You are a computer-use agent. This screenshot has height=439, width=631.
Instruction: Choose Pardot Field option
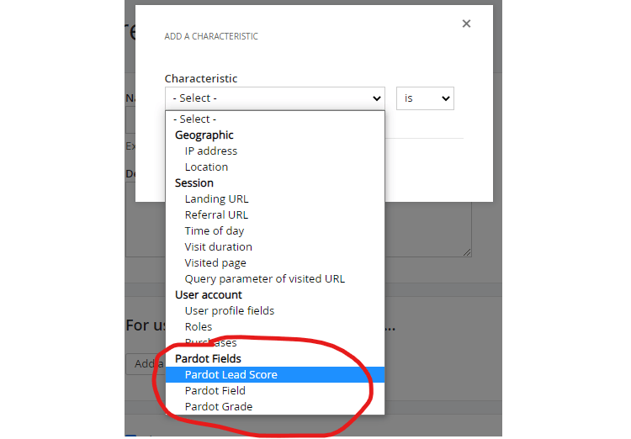[215, 391]
